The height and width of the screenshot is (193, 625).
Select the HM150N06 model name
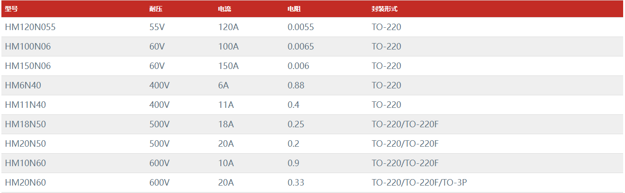tap(28, 66)
